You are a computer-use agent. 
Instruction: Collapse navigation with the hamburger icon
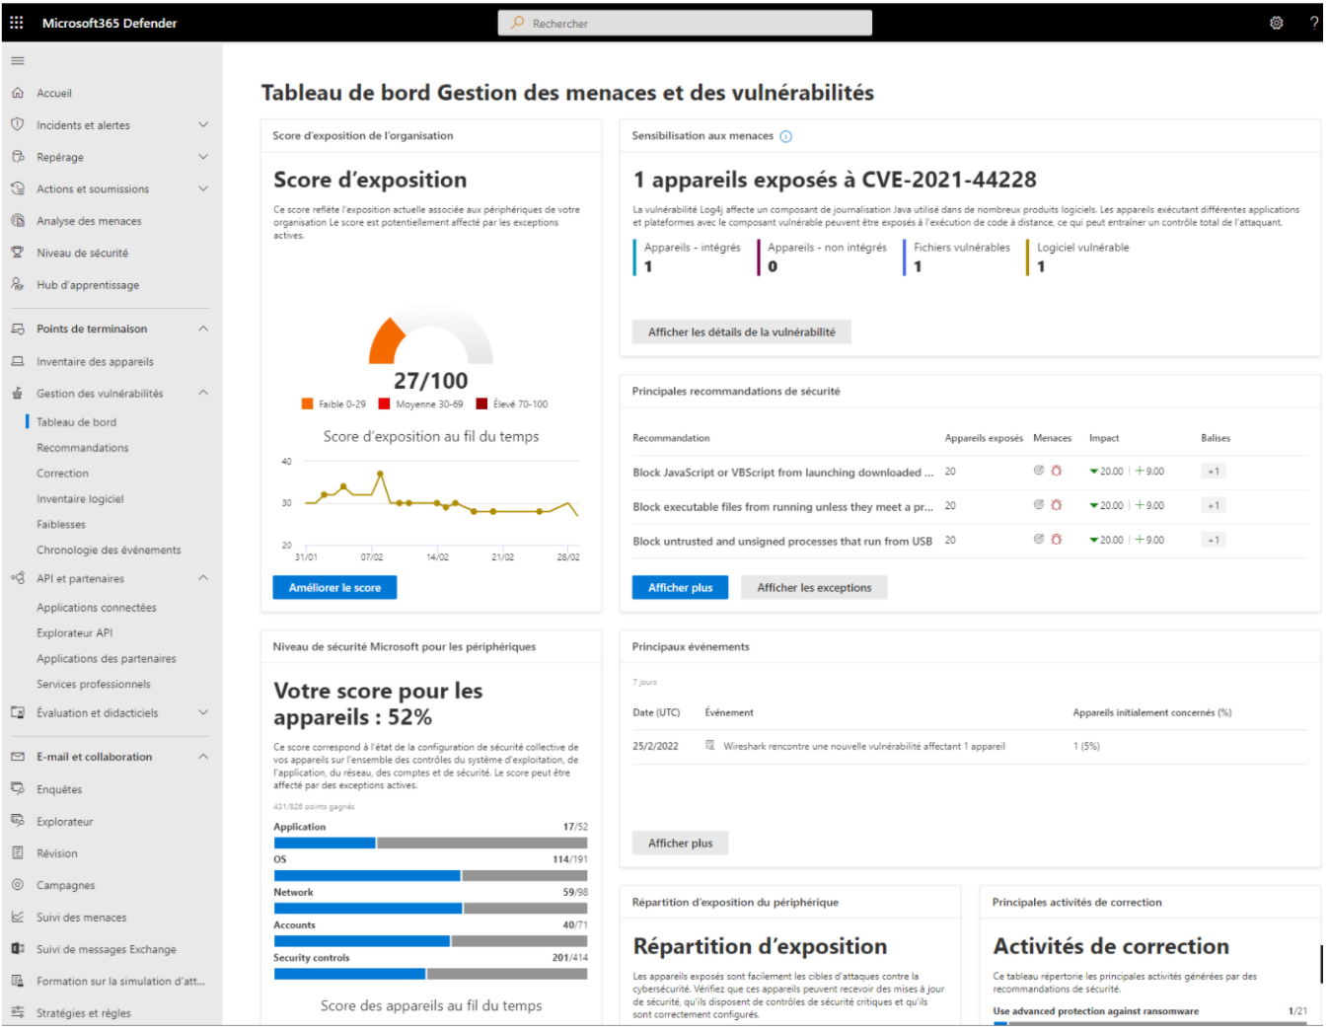pos(17,61)
